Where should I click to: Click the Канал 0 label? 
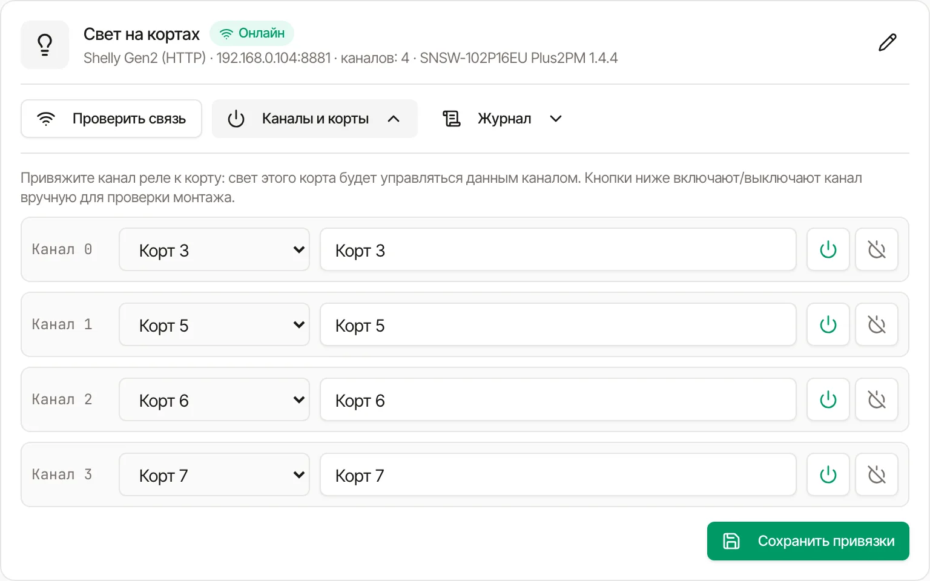62,249
